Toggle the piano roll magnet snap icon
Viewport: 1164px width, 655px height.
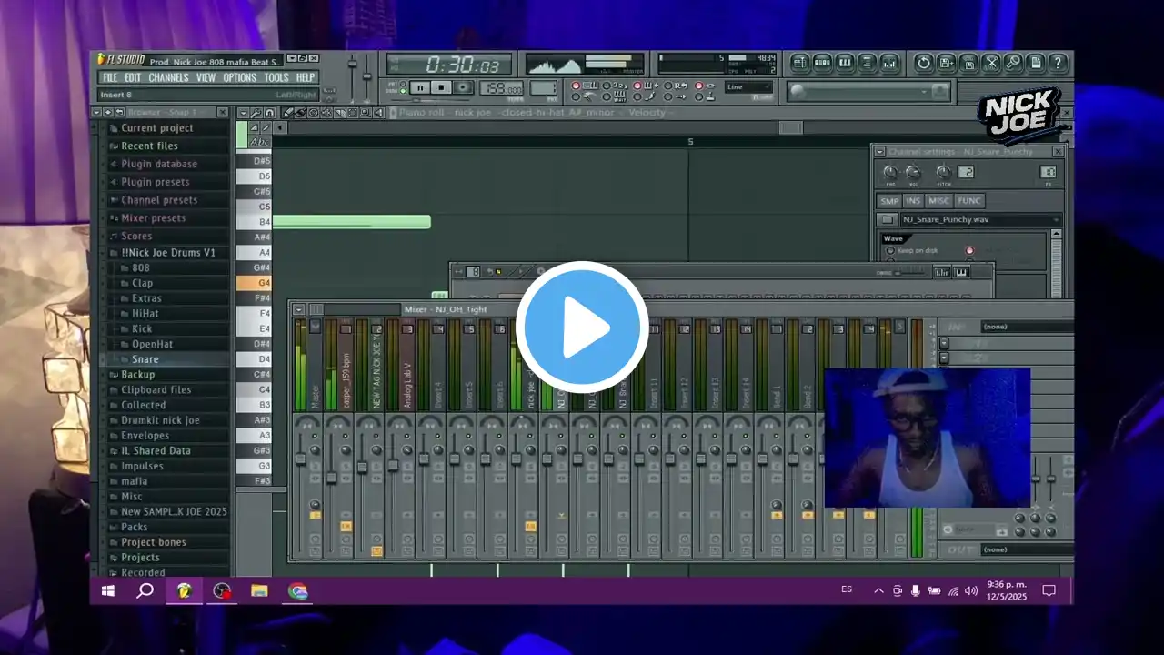click(270, 113)
